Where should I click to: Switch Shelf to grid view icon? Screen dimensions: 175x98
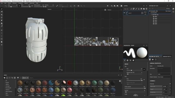(120, 81)
